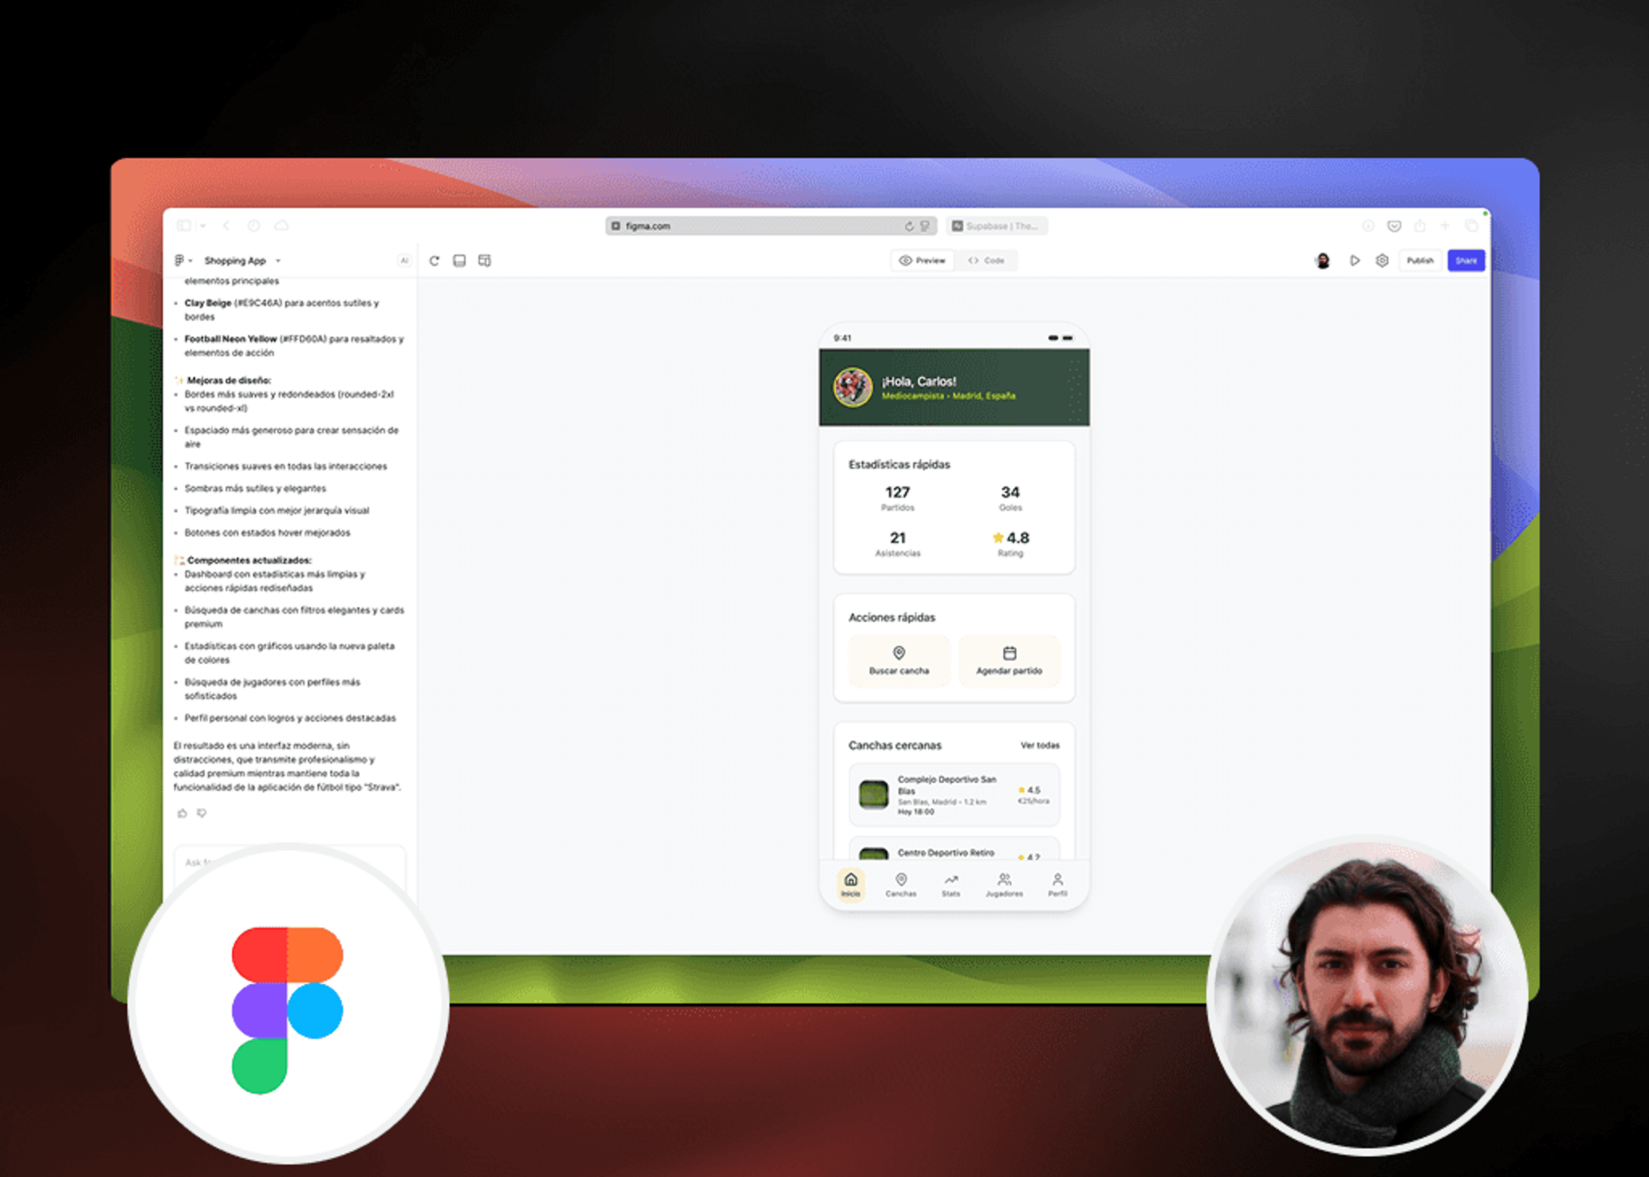Click the Estadísticas rápidas heading
The image size is (1649, 1177).
(899, 465)
